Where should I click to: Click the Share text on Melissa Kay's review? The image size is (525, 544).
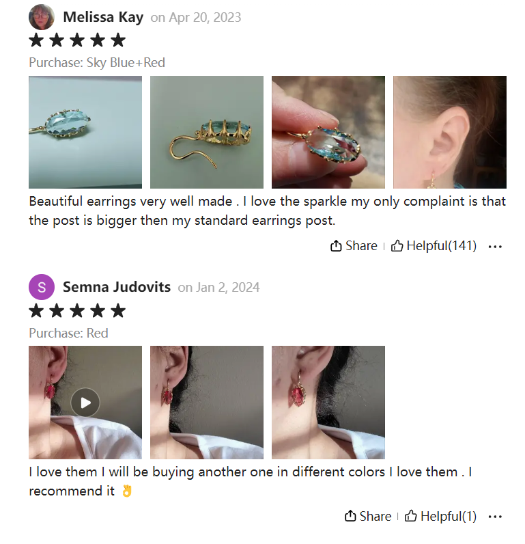coord(361,245)
